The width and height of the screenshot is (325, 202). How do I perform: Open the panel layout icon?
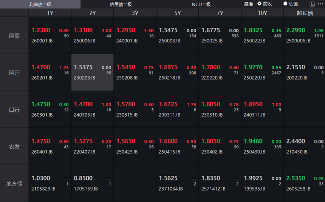coord(312,4)
